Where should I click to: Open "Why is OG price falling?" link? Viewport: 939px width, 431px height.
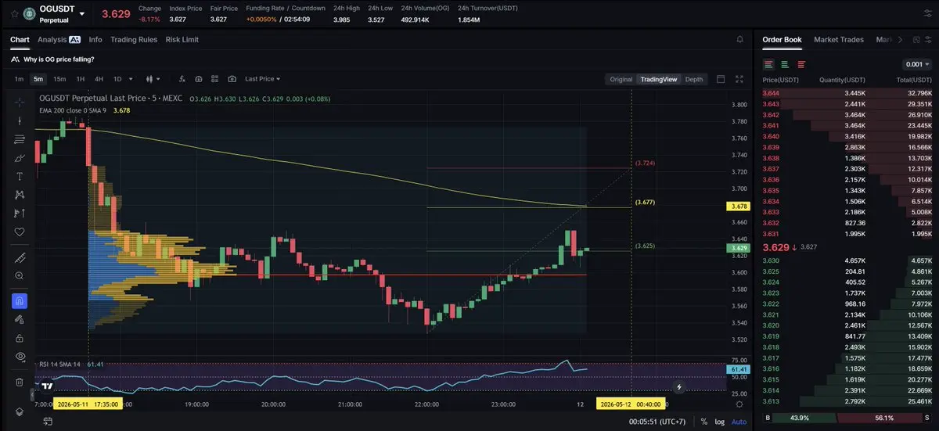click(x=59, y=59)
